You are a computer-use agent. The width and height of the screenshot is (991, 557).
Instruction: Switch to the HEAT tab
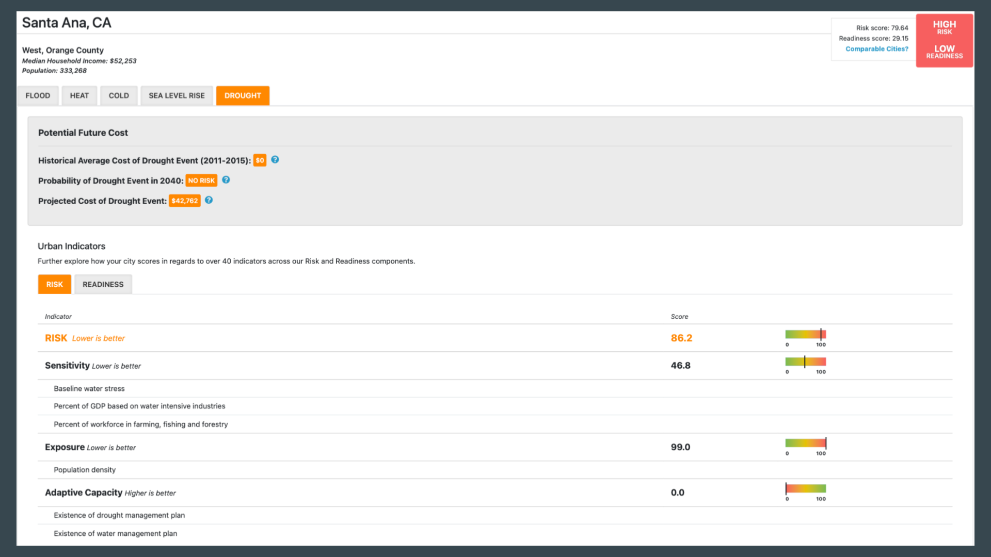click(79, 95)
